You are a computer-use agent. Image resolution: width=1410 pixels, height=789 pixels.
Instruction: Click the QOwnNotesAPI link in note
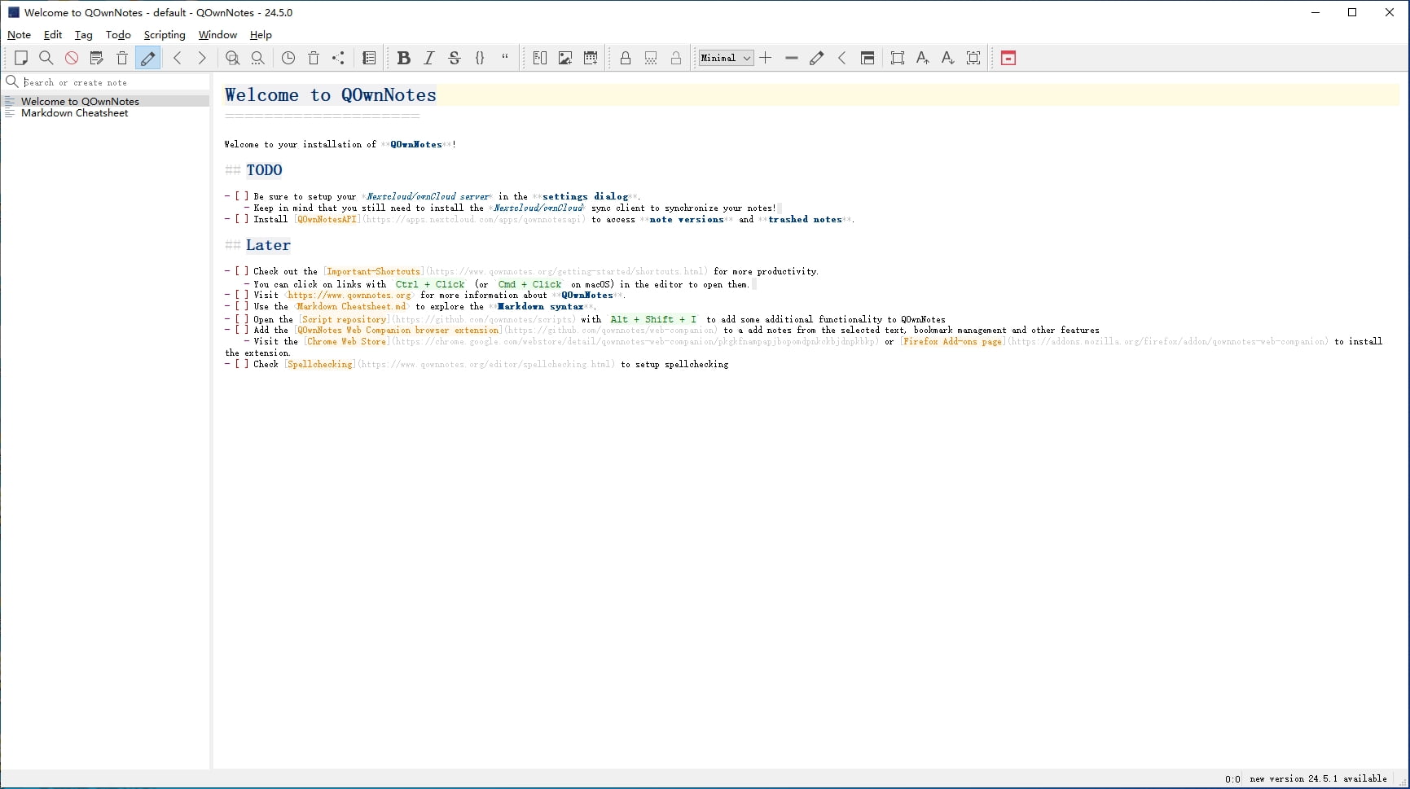point(327,220)
